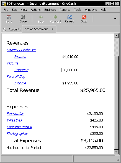Viewport: 121px width, 163px height.
Task: Click the bank icon on the Accounts tab
Action: [5, 29]
